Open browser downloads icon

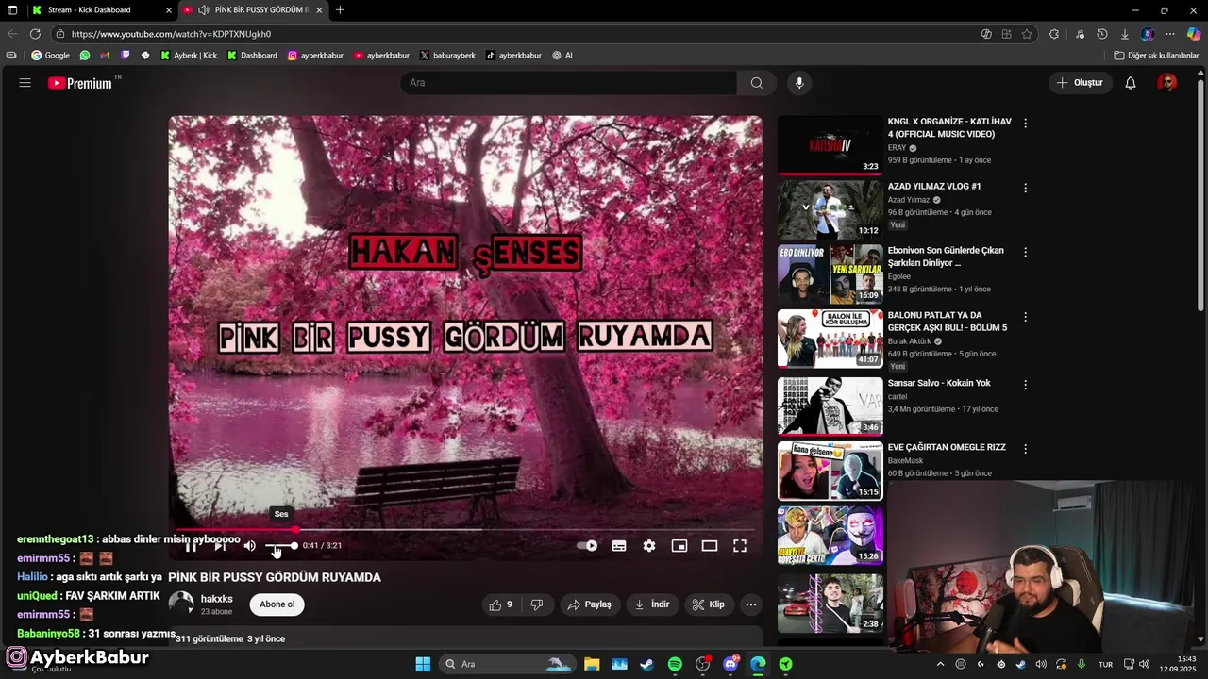(1125, 34)
